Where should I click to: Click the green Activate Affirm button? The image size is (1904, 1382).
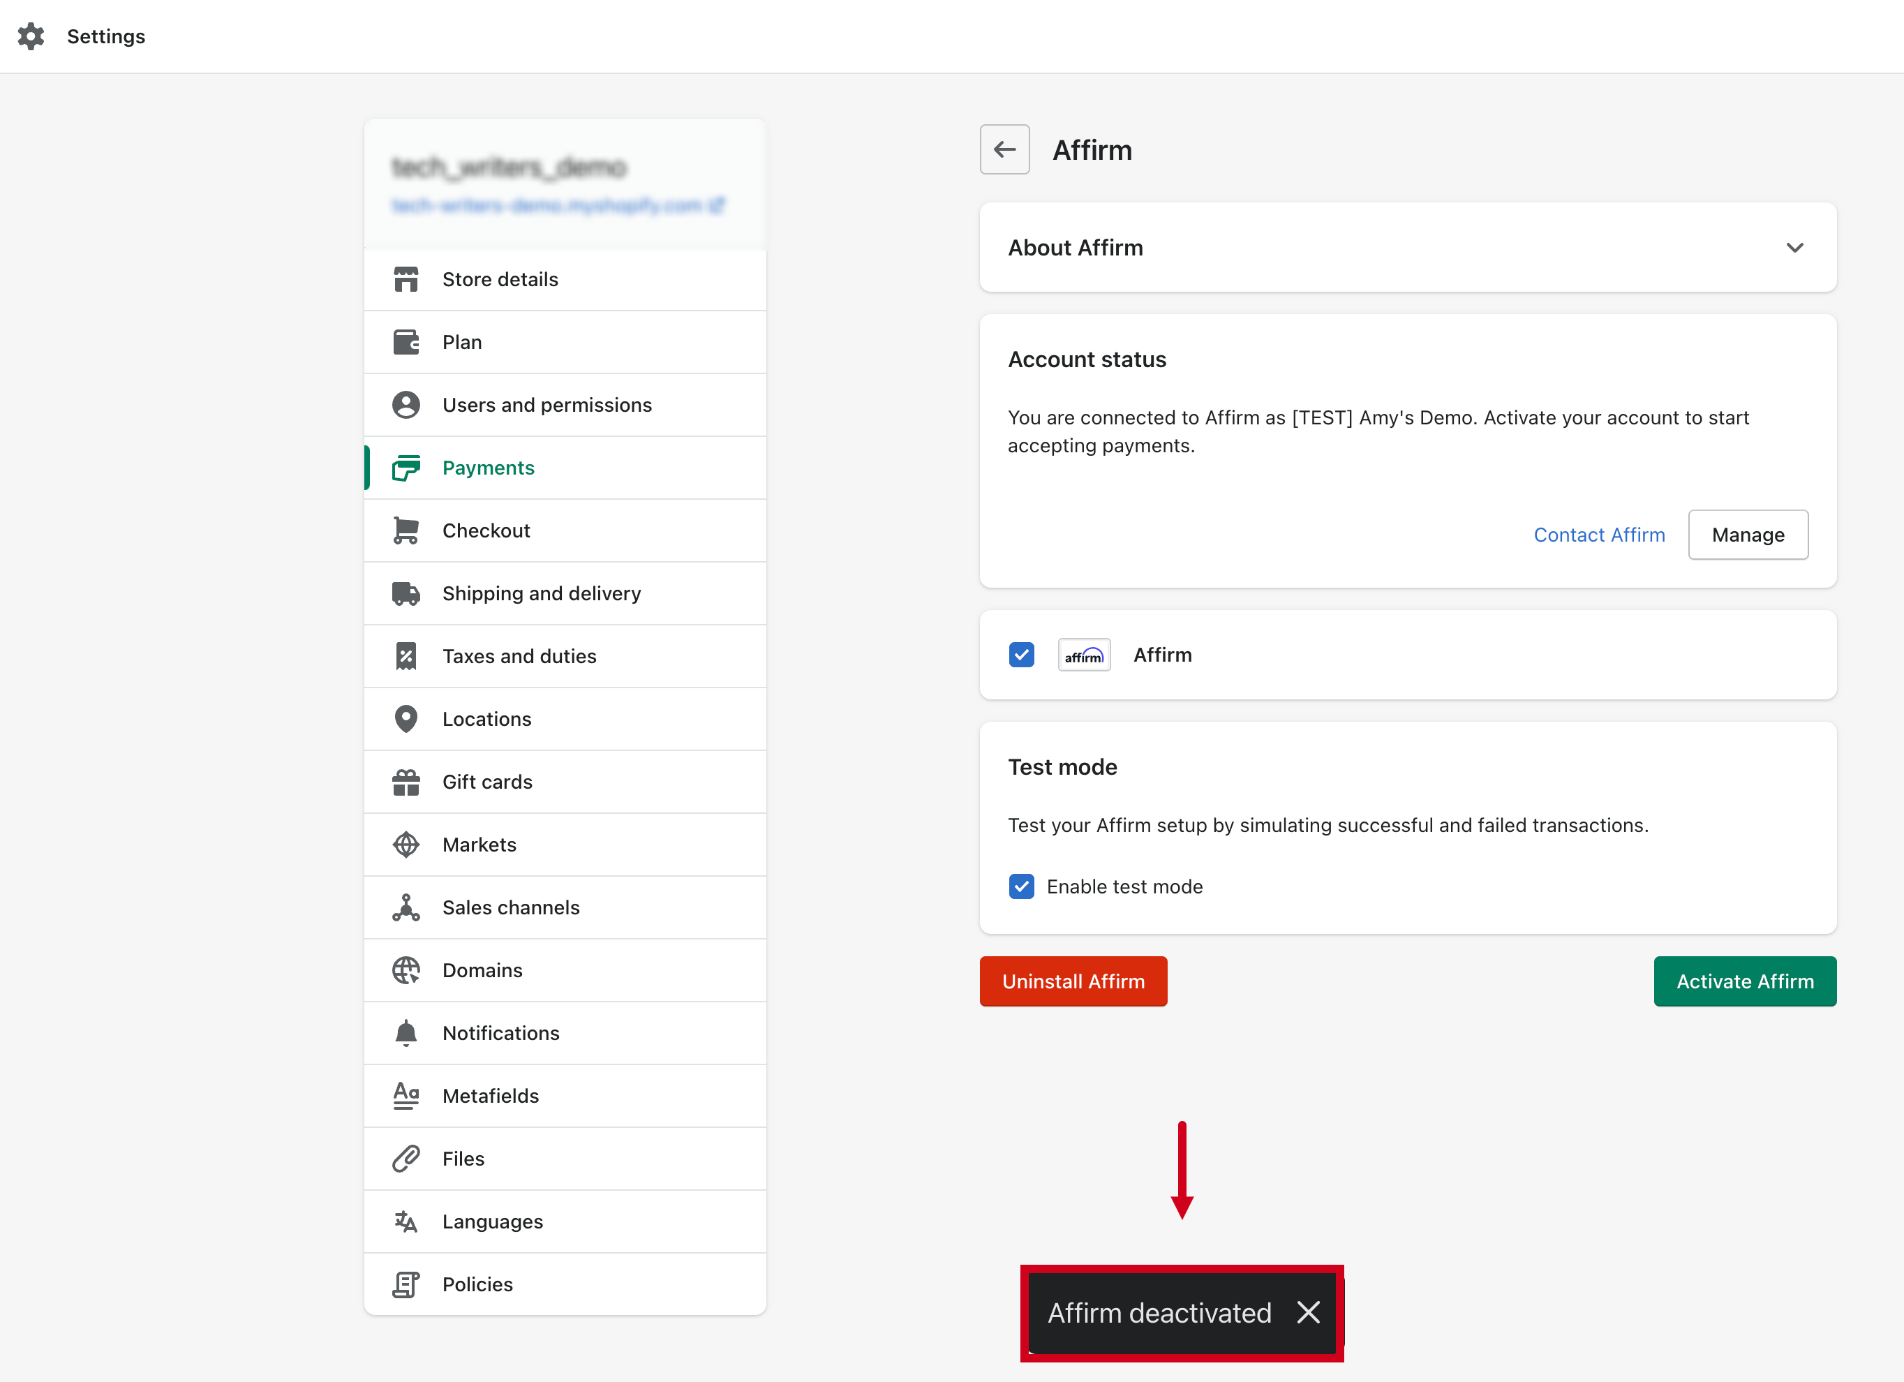pyautogui.click(x=1744, y=981)
